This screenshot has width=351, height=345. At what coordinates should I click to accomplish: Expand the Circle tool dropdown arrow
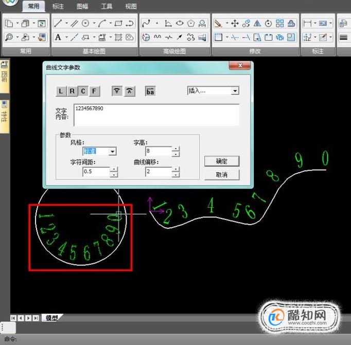coord(94,23)
